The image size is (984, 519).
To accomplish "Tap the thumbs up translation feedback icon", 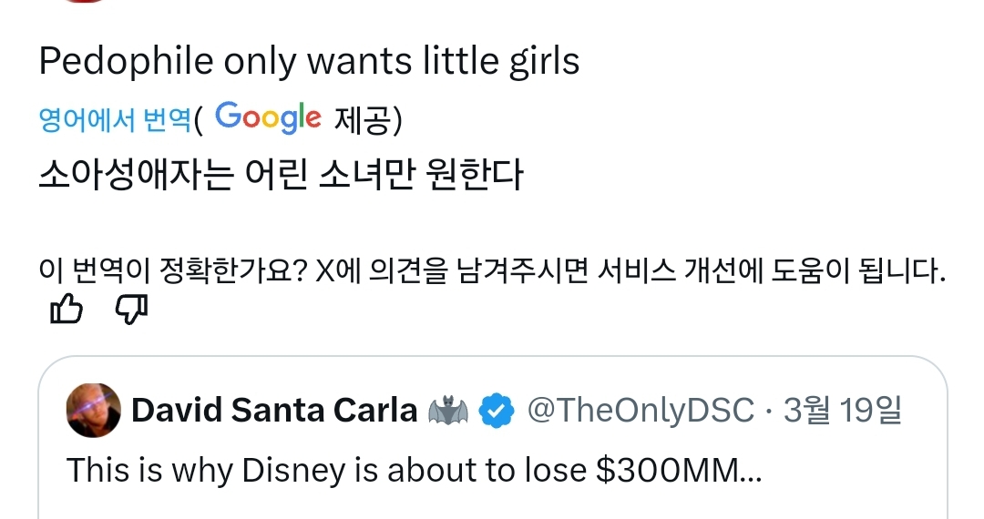I will click(65, 310).
